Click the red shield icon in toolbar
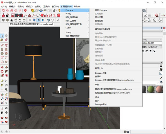 pyautogui.click(x=26, y=11)
